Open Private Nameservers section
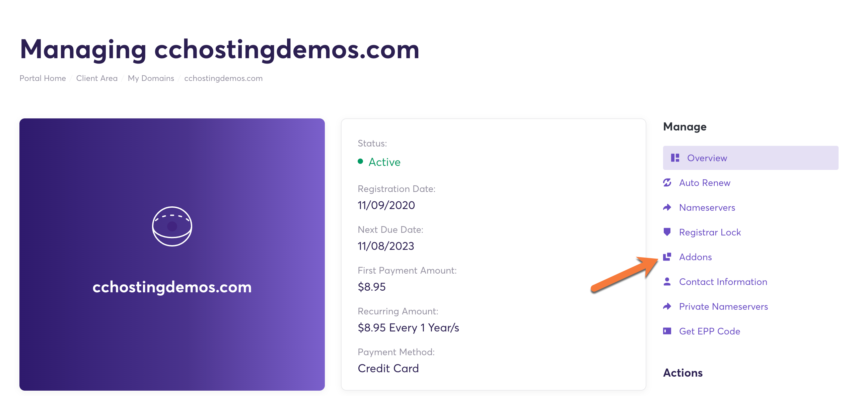This screenshot has width=860, height=396. (x=723, y=306)
